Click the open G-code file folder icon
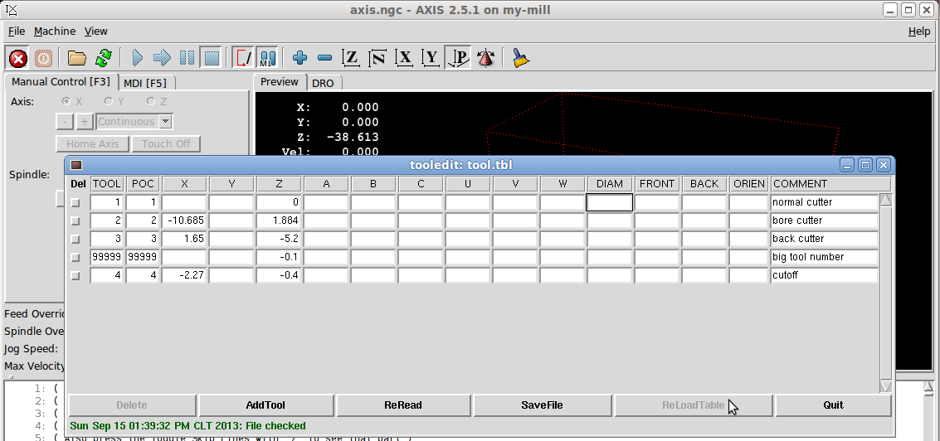Image resolution: width=940 pixels, height=441 pixels. [77, 58]
